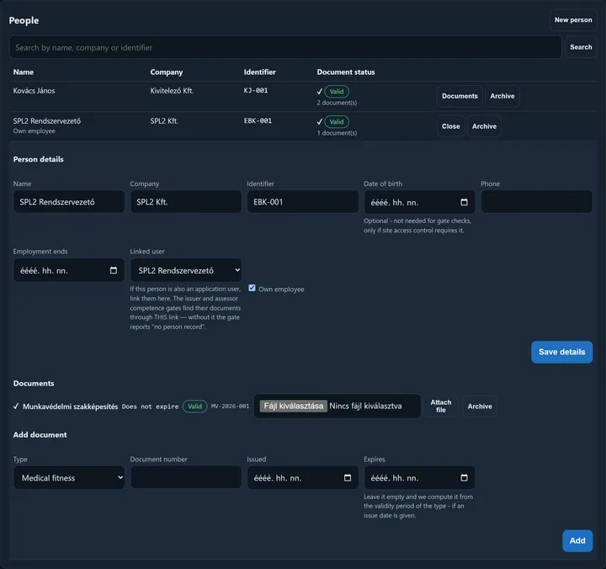Click the Document status column header
This screenshot has height=569, width=606.
[x=346, y=72]
